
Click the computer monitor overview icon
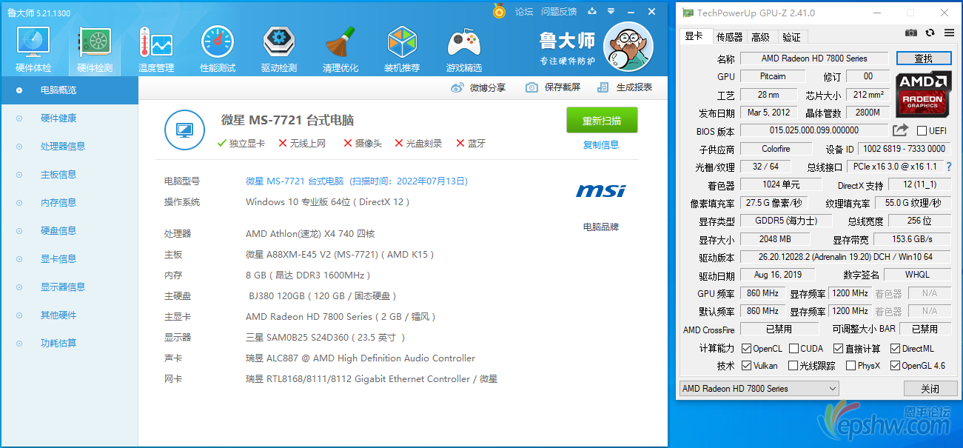coord(185,130)
